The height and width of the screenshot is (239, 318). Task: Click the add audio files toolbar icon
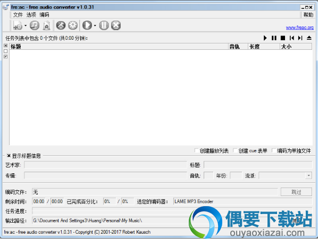click(x=18, y=25)
